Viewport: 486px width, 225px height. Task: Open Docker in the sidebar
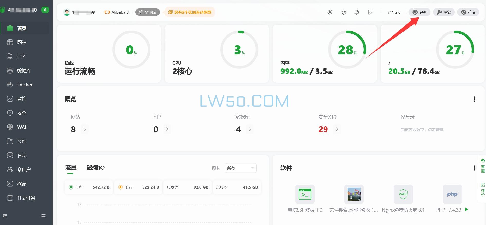point(25,85)
